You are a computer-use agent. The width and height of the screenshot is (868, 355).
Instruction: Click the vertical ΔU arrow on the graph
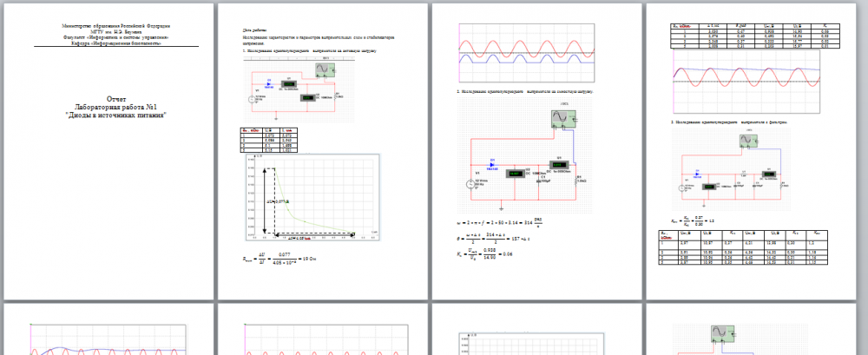click(265, 201)
